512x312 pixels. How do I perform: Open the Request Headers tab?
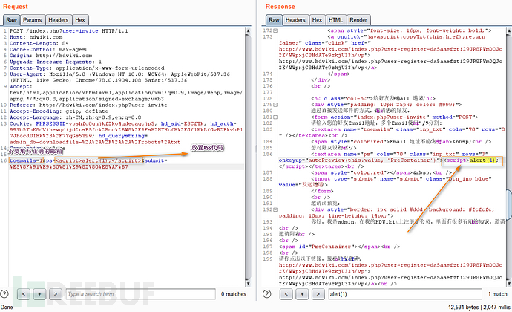pyautogui.click(x=59, y=20)
